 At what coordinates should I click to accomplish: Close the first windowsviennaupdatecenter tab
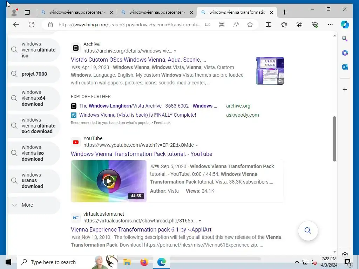(x=112, y=12)
